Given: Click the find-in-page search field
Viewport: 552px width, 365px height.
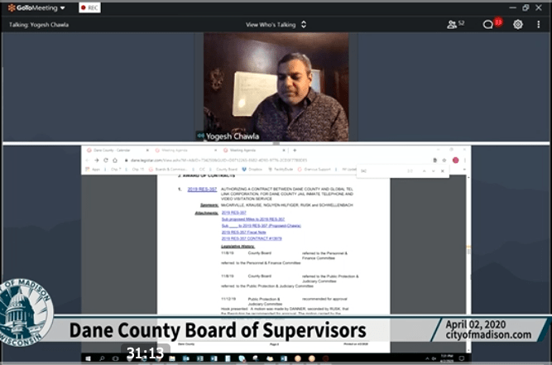Looking at the screenshot, I should 382,171.
